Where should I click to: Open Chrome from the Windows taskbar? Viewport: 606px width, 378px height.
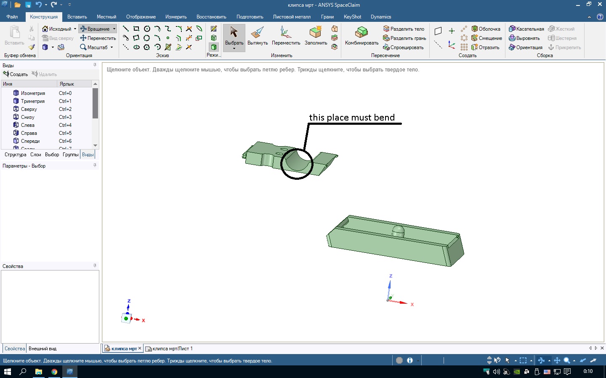tap(54, 372)
